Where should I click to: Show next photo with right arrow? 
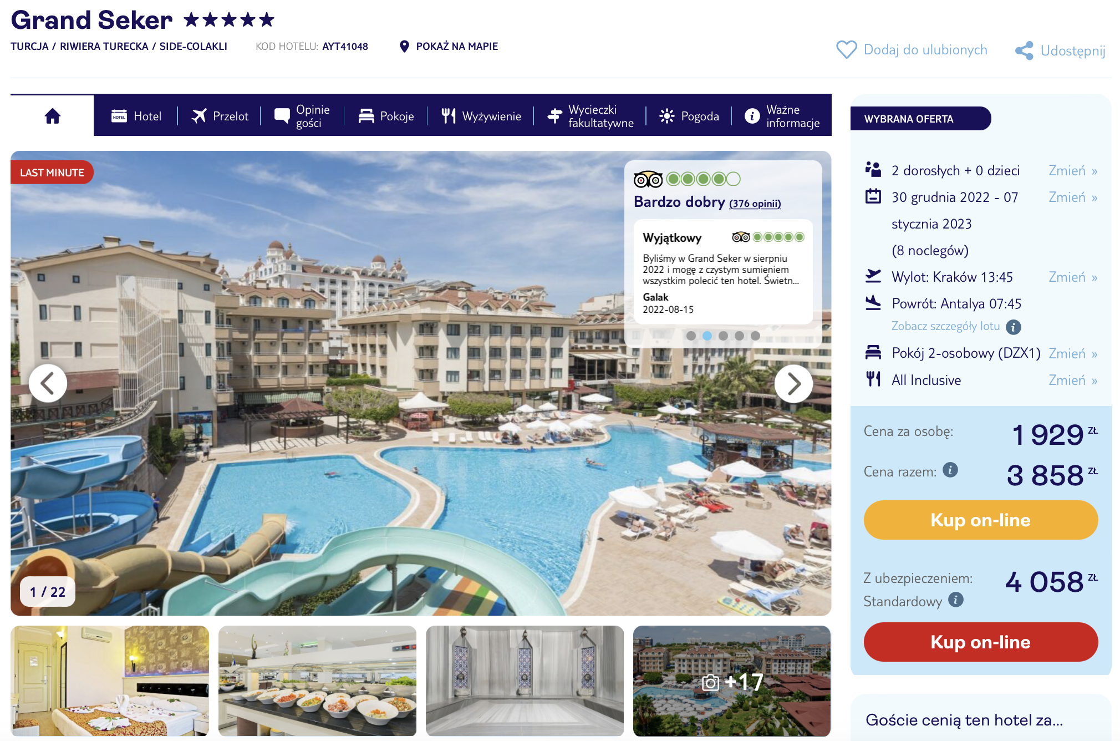coord(793,383)
